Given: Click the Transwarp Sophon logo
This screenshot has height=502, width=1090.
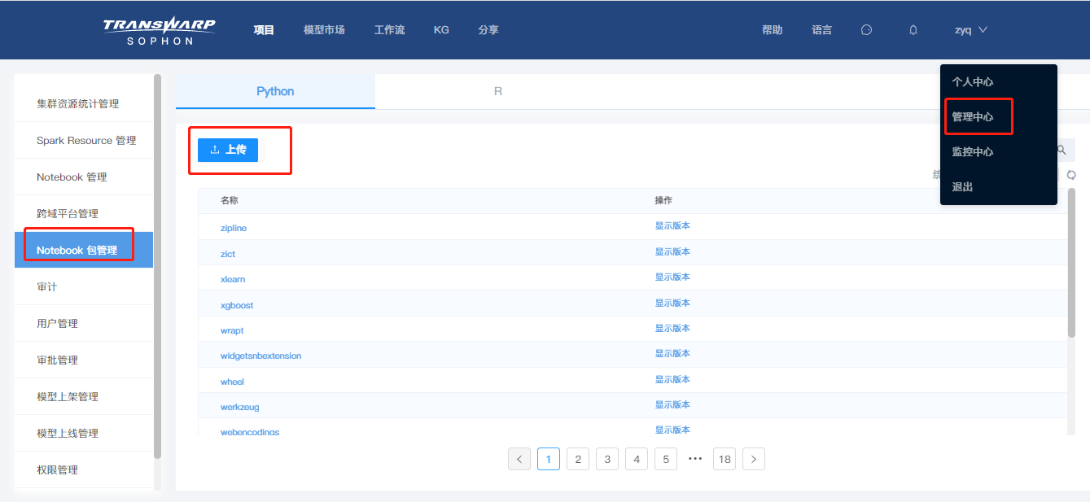Looking at the screenshot, I should [x=160, y=29].
